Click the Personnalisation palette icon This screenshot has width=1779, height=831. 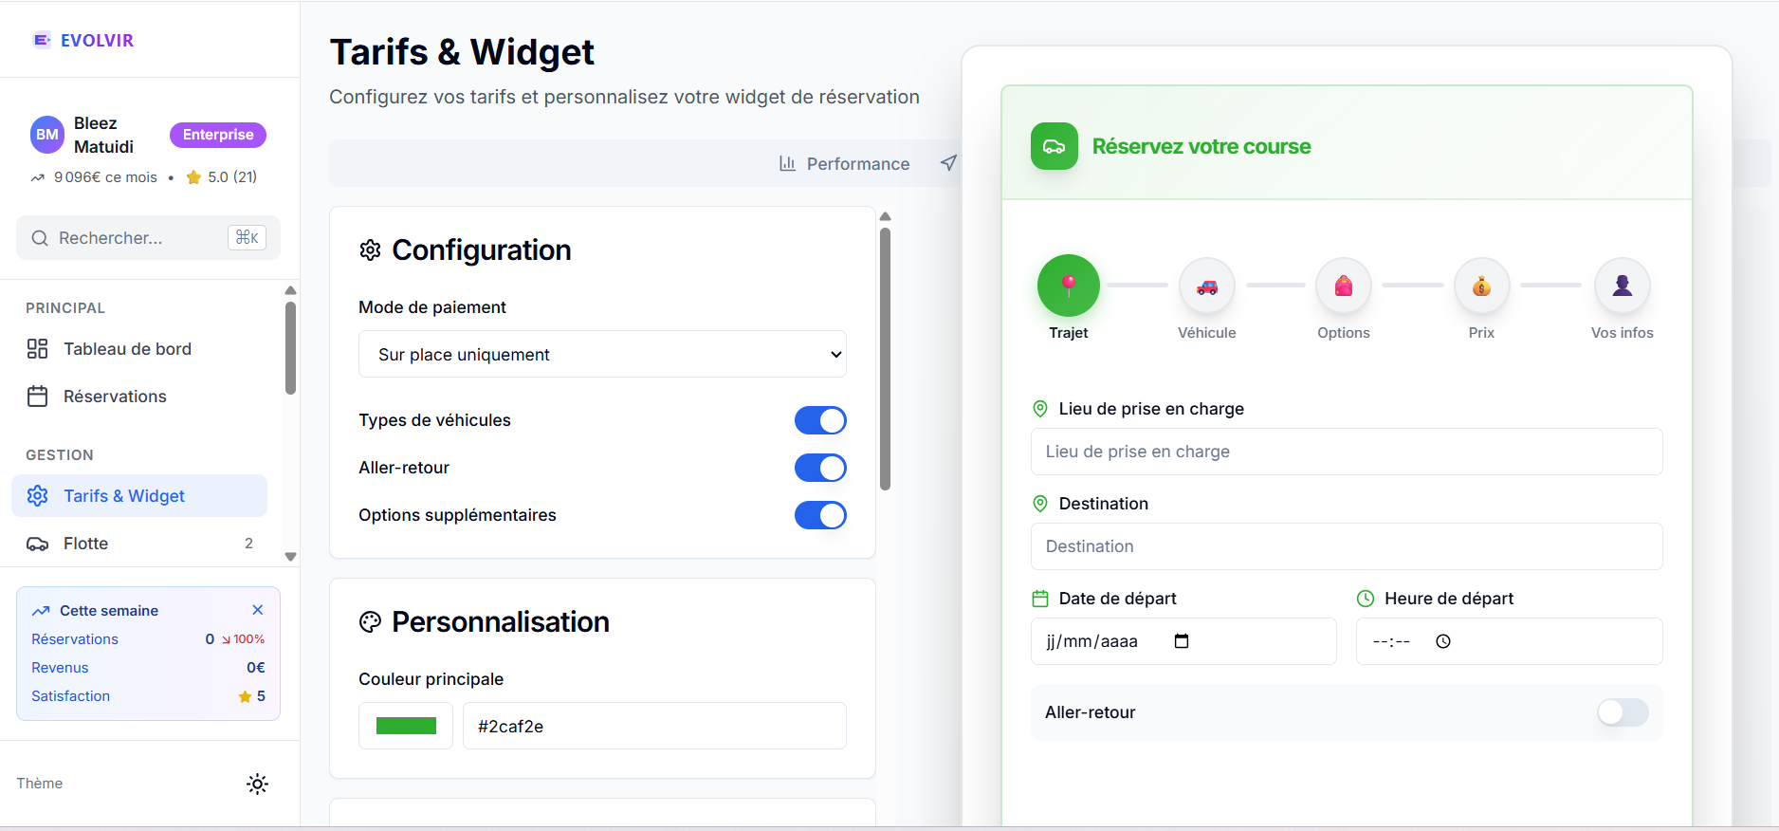pos(370,621)
